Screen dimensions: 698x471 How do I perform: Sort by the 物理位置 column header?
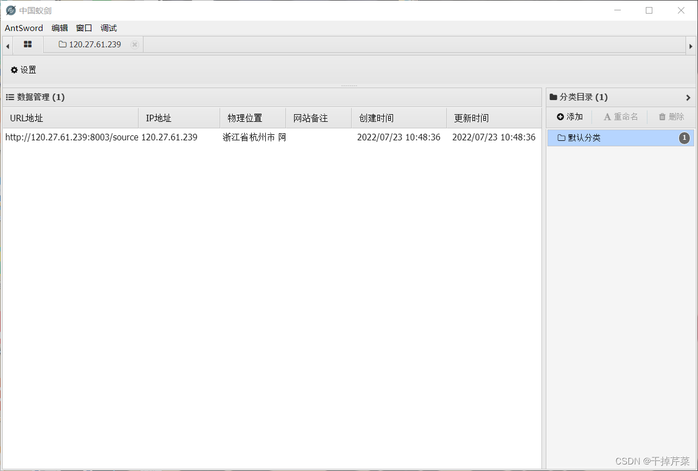pos(253,118)
